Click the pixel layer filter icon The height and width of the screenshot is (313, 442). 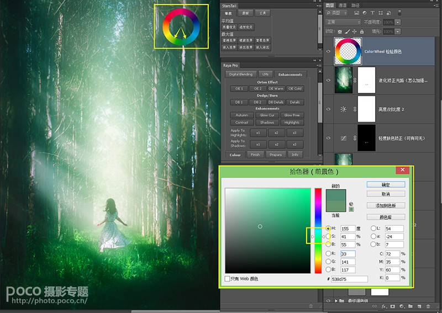pos(356,13)
